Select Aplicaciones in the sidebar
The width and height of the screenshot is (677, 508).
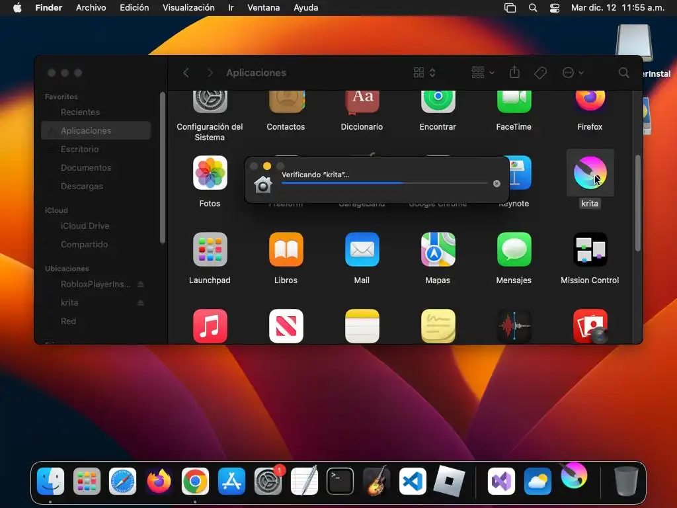point(96,130)
